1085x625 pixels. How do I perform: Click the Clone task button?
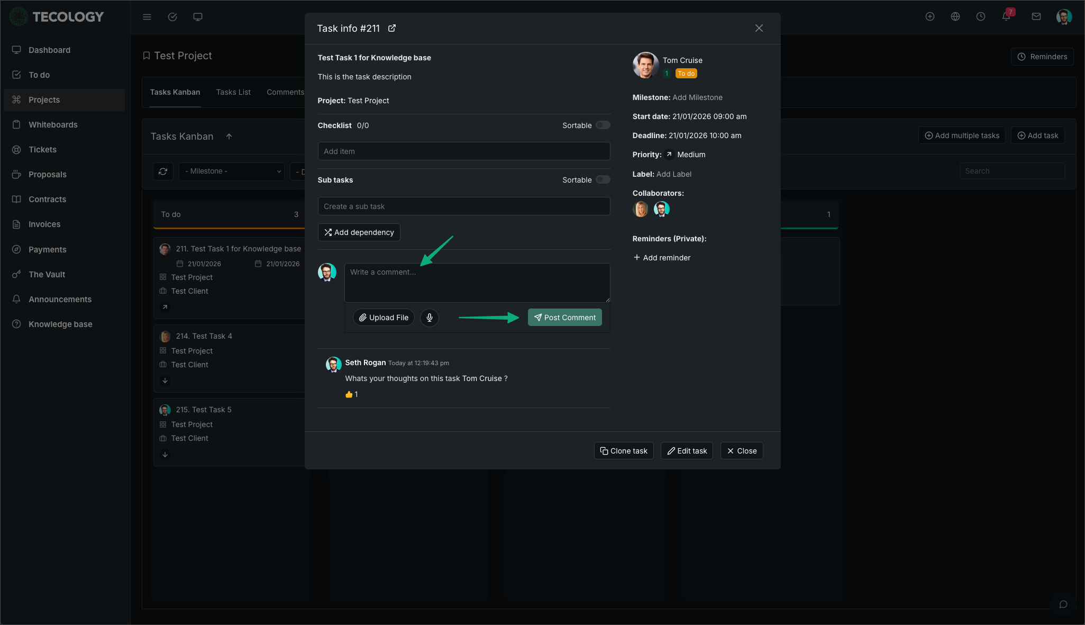[624, 451]
